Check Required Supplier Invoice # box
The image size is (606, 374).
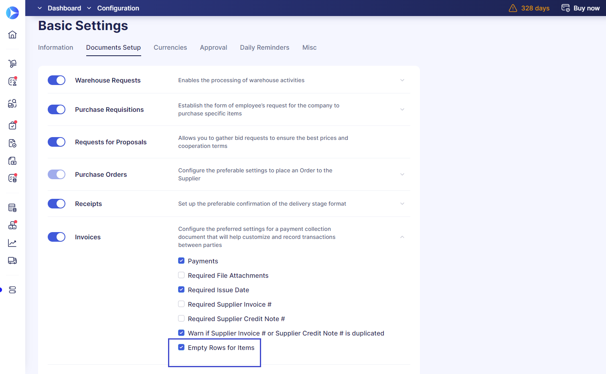point(181,304)
